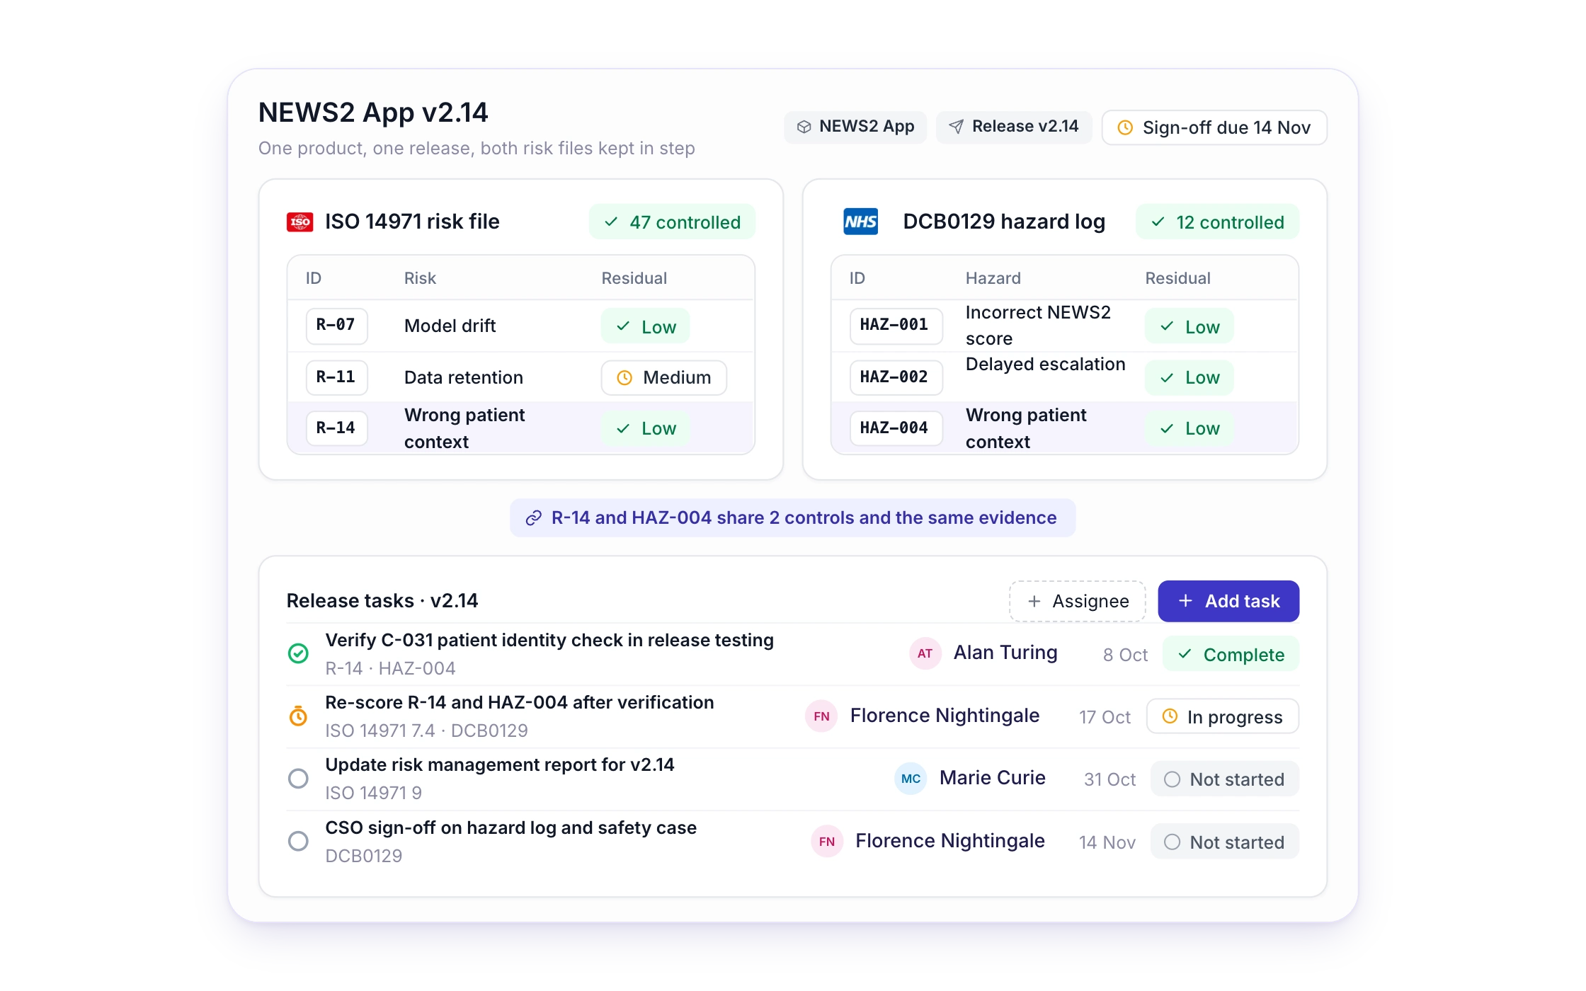Viewport: 1586px width, 991px height.
Task: Open the Complete status badge
Action: click(1231, 654)
